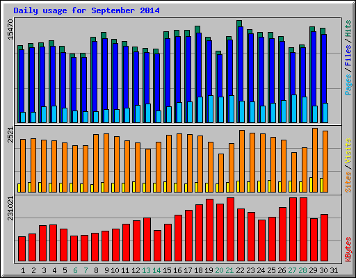Click the 'Pages' legend label
The height and width of the screenshot is (278, 356).
pyautogui.click(x=348, y=85)
